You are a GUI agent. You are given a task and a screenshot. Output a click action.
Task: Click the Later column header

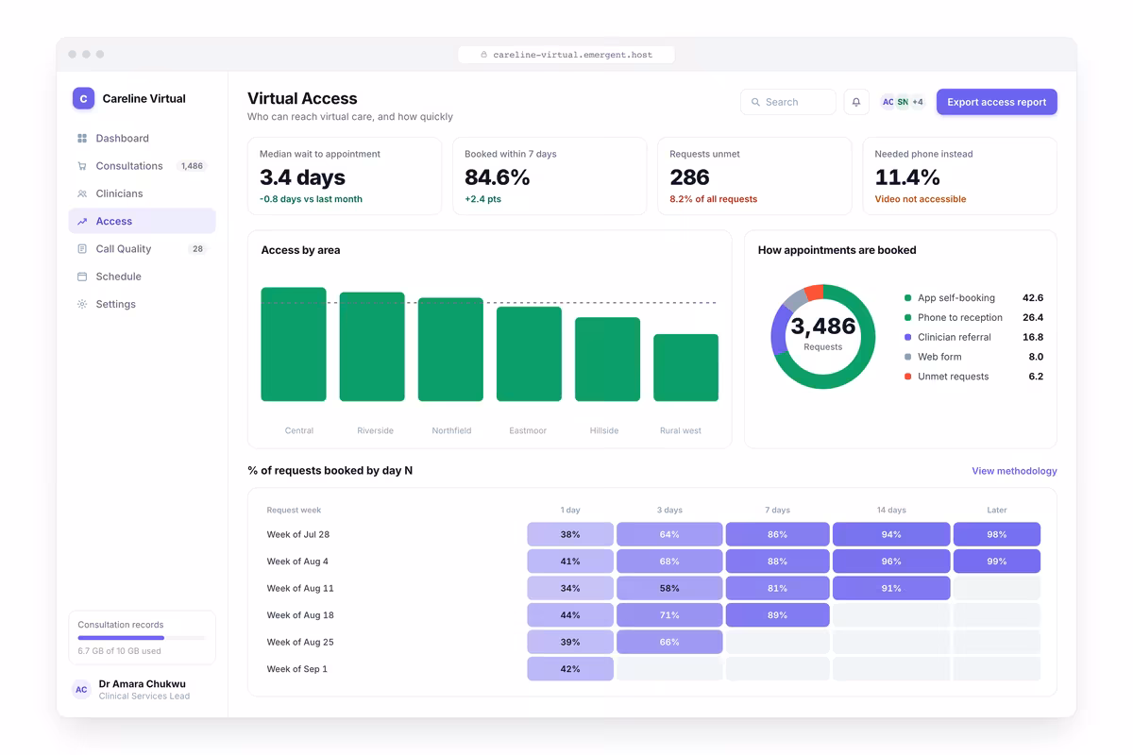pos(997,510)
